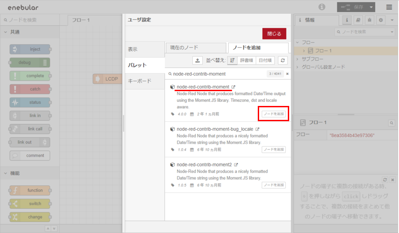Refresh the tips box
This screenshot has width=399, height=233.
click(385, 180)
